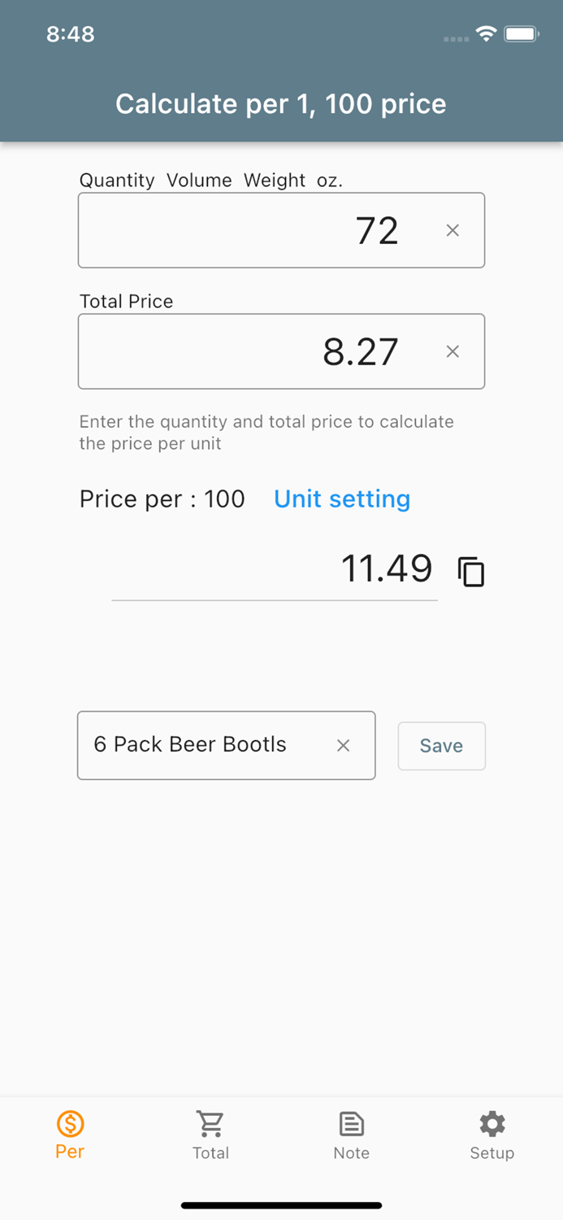Clear the quantity value 72

(453, 230)
